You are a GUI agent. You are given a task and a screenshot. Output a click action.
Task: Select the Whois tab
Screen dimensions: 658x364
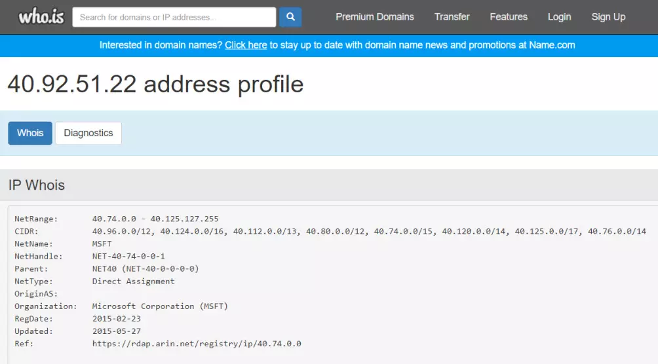point(30,133)
